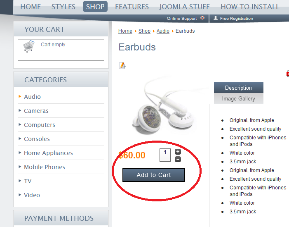
Task: Click the Add to Cart button
Action: click(x=154, y=175)
